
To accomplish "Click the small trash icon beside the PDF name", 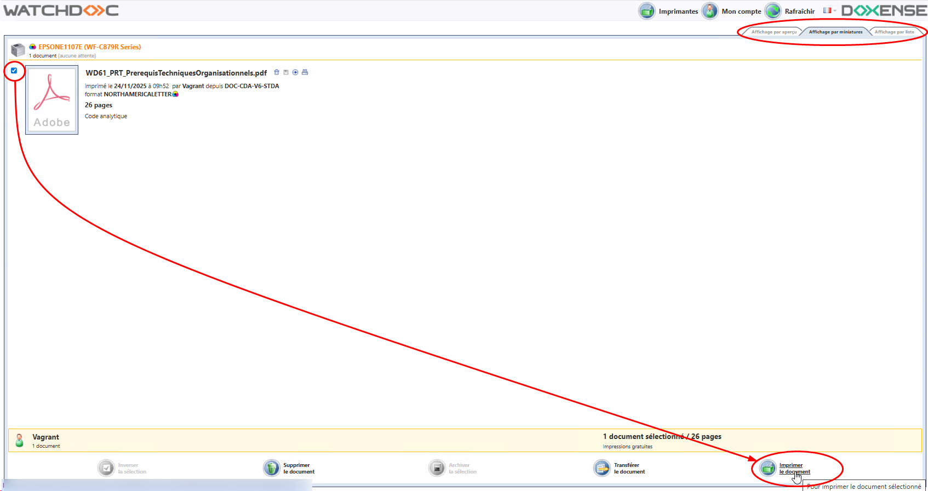I will tap(277, 72).
